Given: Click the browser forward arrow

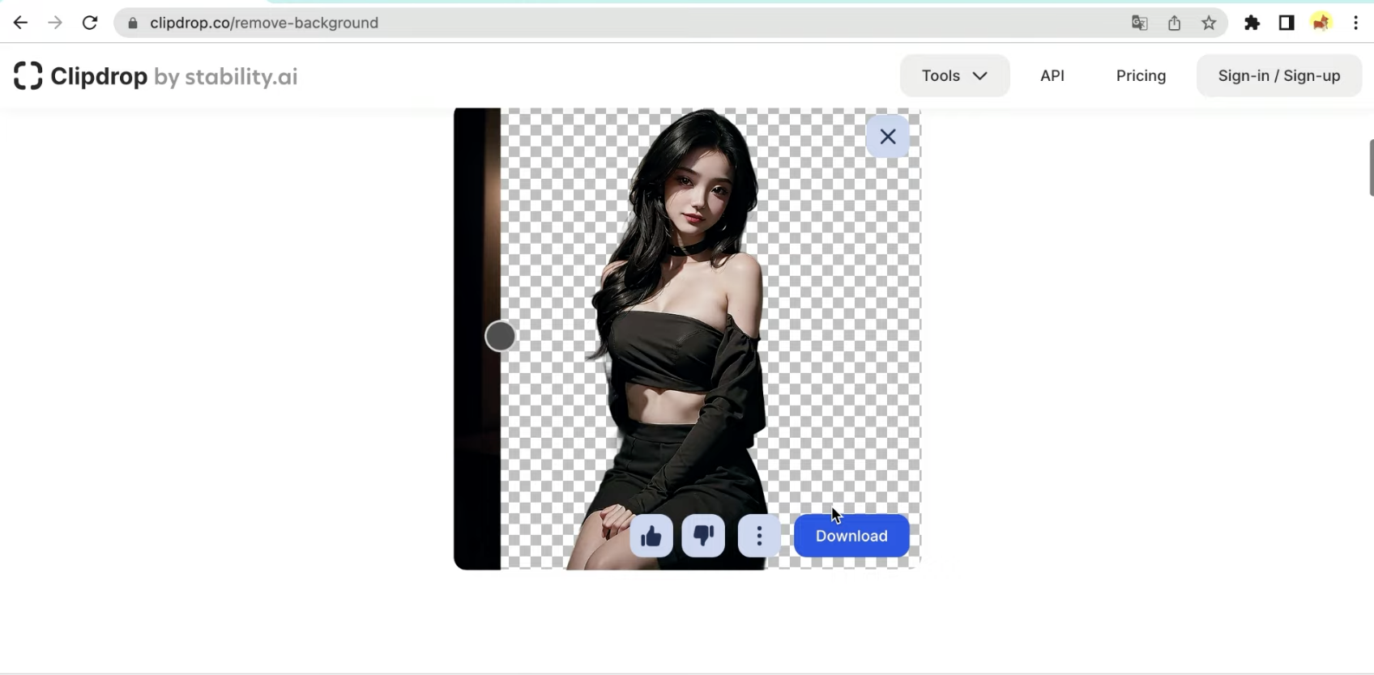Looking at the screenshot, I should (55, 23).
